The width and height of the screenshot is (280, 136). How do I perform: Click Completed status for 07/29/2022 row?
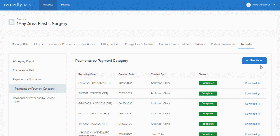[208, 93]
